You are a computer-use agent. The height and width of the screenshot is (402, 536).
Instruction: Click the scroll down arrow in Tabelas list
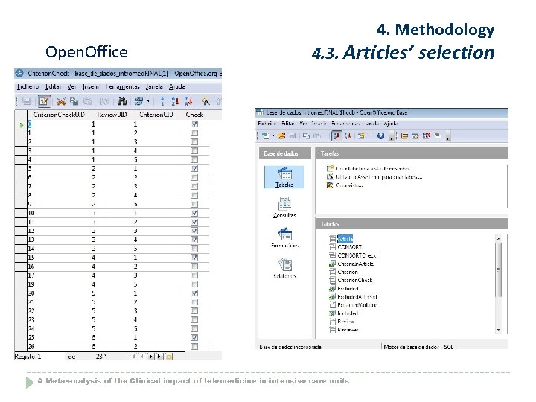(498, 330)
